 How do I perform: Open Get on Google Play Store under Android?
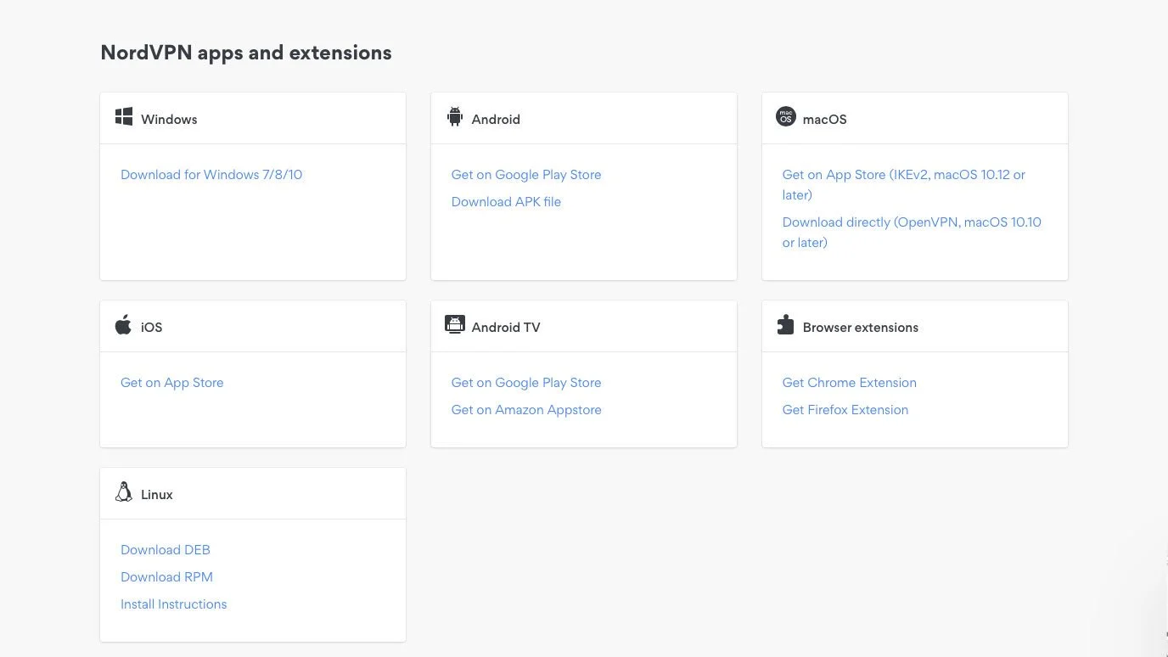click(x=526, y=175)
